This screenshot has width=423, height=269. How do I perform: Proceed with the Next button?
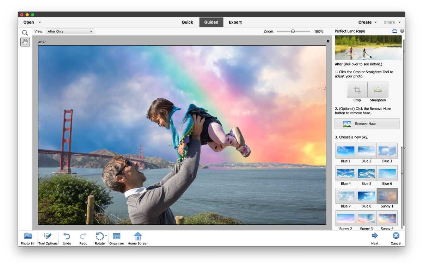tap(374, 238)
